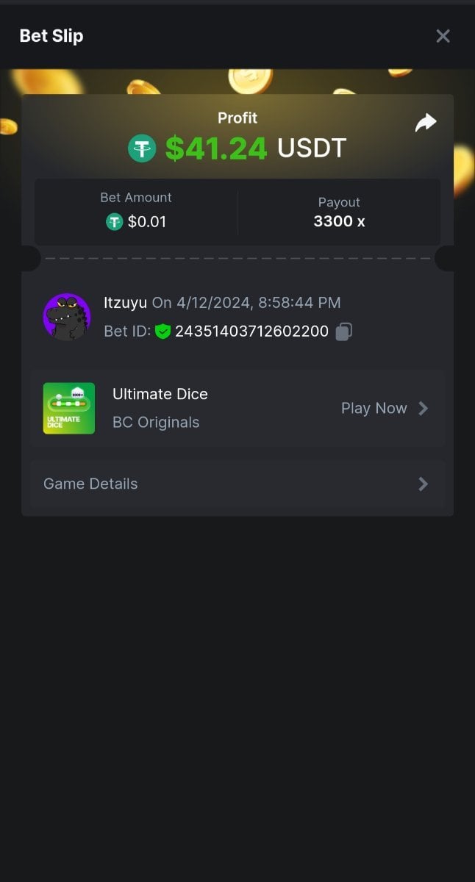Click the Ultimate Dice game title

pyautogui.click(x=160, y=394)
